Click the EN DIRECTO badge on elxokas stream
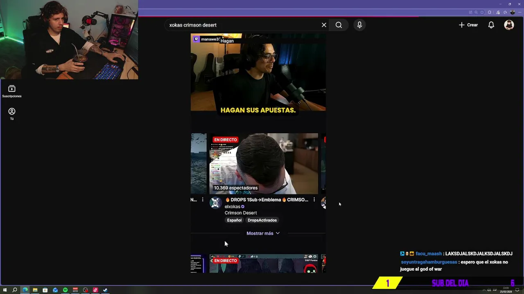 (225, 140)
